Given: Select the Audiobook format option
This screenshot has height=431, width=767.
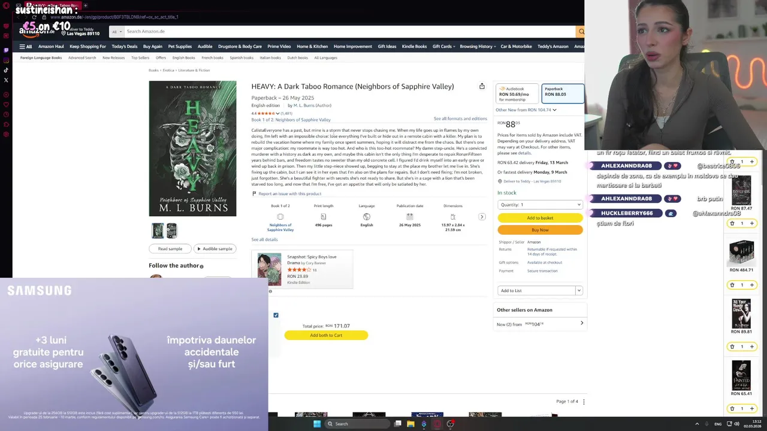Looking at the screenshot, I should (517, 93).
